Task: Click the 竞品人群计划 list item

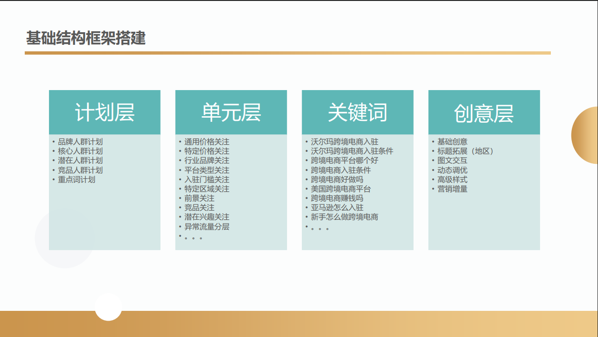Action: point(80,170)
